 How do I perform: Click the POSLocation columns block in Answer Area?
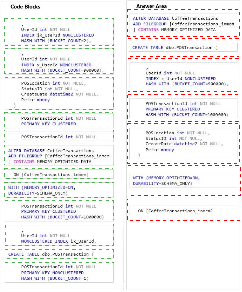coord(183,143)
